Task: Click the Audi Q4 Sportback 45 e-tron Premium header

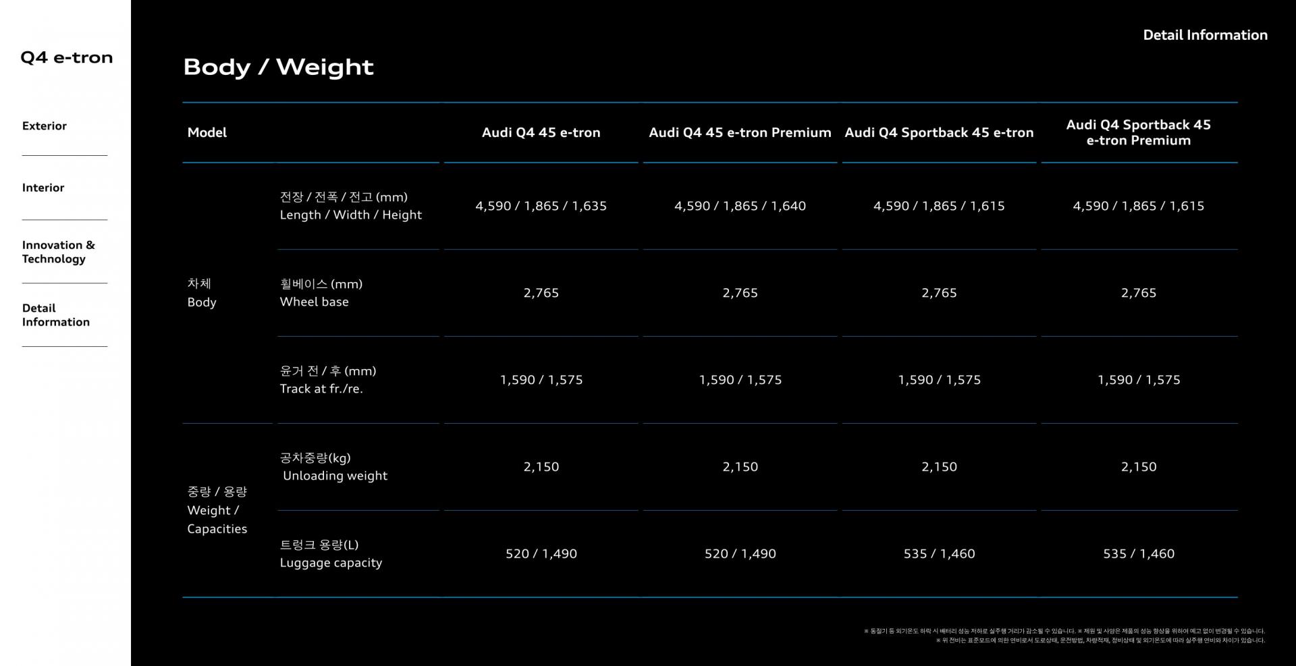Action: click(x=1138, y=133)
